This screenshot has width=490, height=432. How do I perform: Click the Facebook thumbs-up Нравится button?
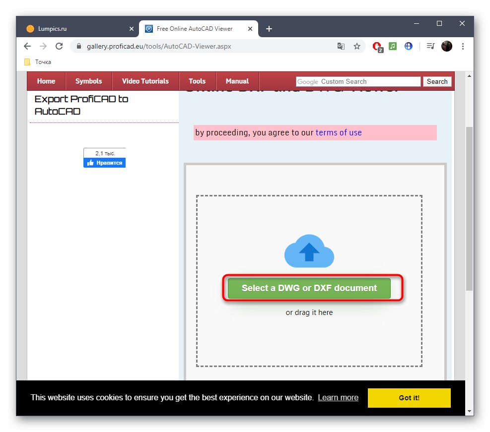tap(104, 163)
